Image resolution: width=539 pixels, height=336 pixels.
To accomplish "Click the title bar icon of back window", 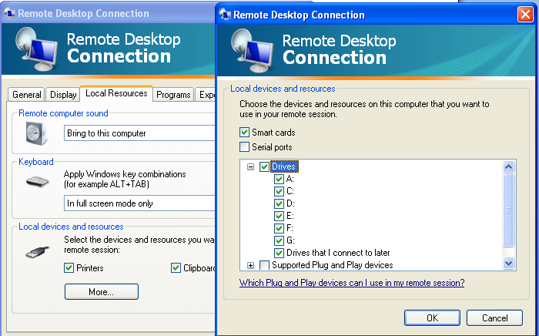I will (9, 13).
